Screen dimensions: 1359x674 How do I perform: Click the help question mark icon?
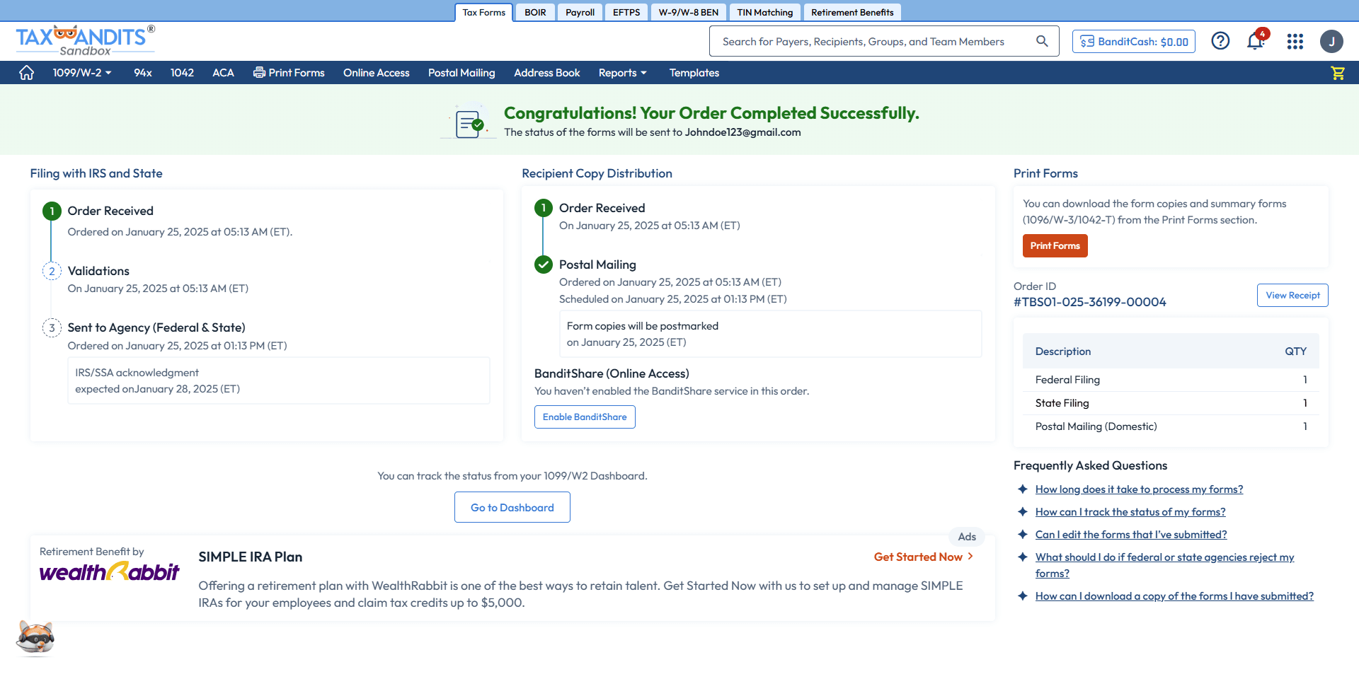[x=1220, y=42]
